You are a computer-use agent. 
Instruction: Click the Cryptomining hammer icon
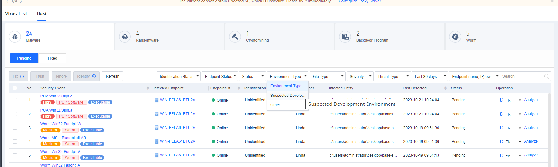tap(235, 37)
